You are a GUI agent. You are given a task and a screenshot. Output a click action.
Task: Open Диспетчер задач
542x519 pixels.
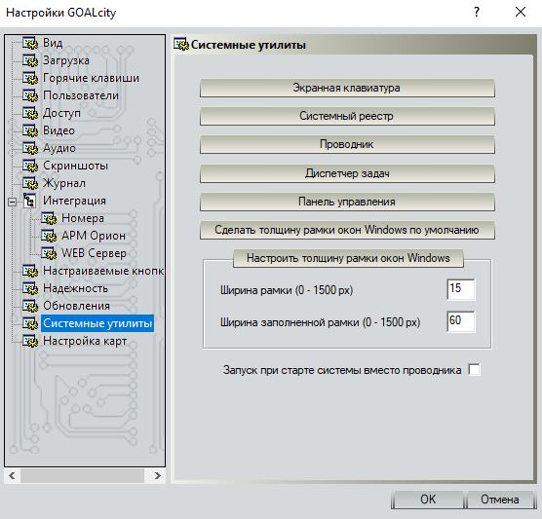[x=347, y=173]
